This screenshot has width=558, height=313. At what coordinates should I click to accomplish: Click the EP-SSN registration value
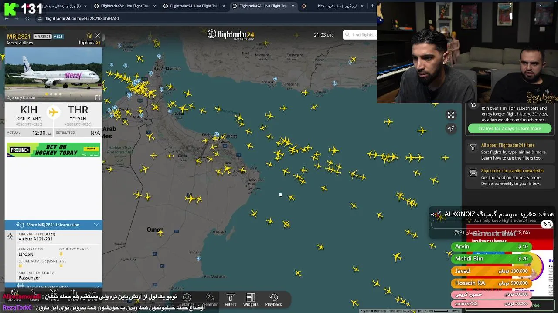click(x=26, y=254)
